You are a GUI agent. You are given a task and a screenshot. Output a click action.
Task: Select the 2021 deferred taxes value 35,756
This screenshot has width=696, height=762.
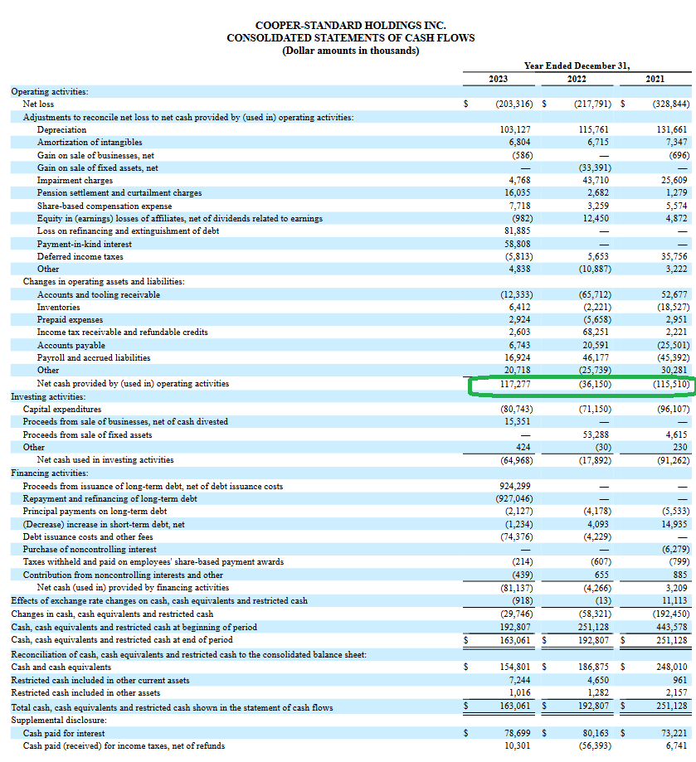tap(674, 256)
